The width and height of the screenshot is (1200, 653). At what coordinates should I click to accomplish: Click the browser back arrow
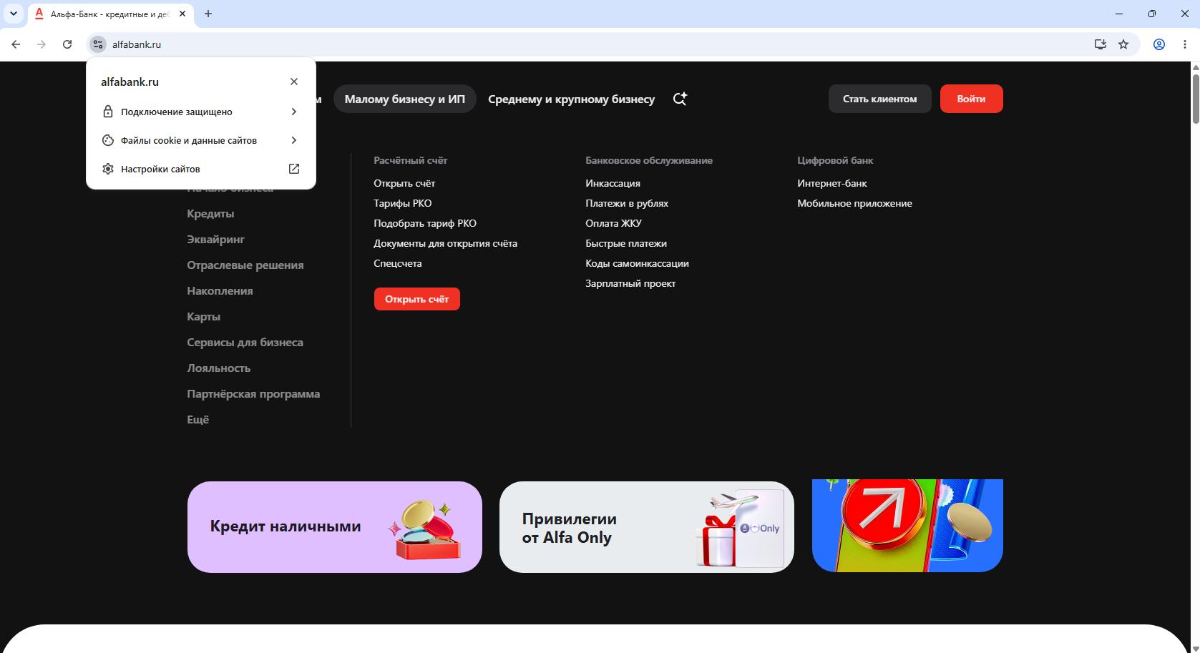click(x=16, y=44)
